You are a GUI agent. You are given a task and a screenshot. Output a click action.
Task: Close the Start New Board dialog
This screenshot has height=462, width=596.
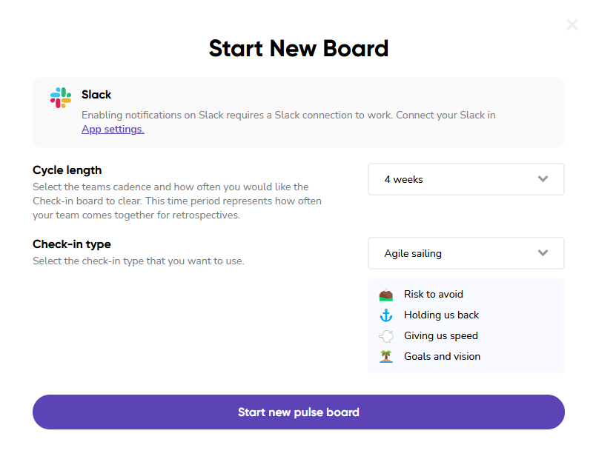pyautogui.click(x=572, y=24)
